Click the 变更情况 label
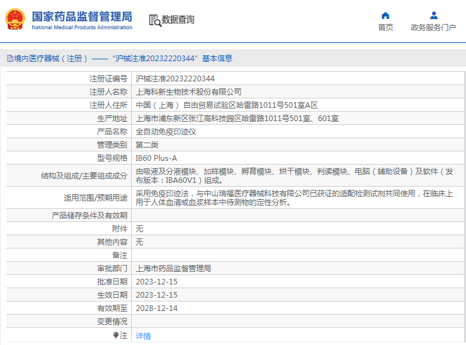466x345 pixels. tap(112, 322)
